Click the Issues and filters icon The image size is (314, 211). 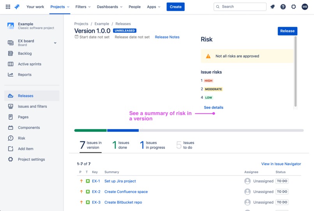[x=11, y=106]
